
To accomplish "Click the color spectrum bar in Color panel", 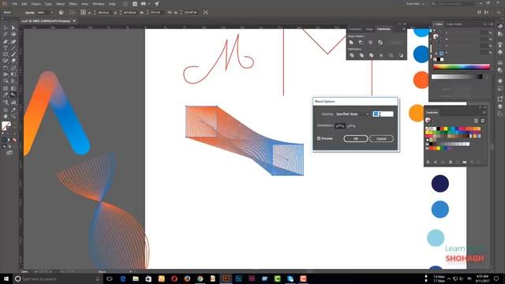I will (461, 67).
